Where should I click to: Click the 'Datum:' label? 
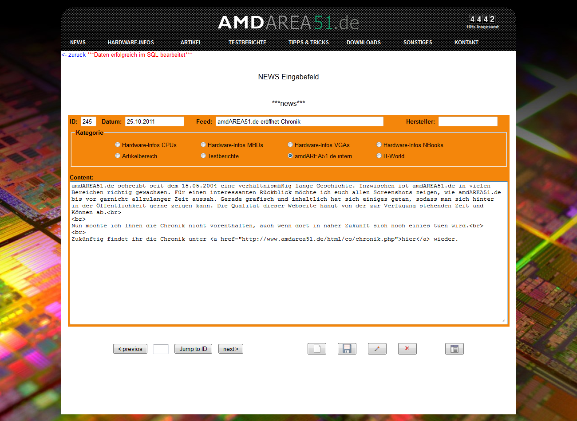coord(112,121)
